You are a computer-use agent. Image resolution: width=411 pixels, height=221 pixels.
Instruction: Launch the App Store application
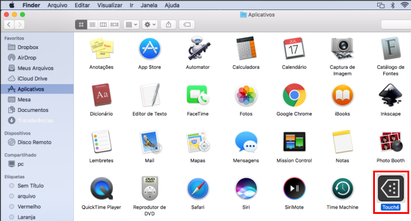[150, 49]
